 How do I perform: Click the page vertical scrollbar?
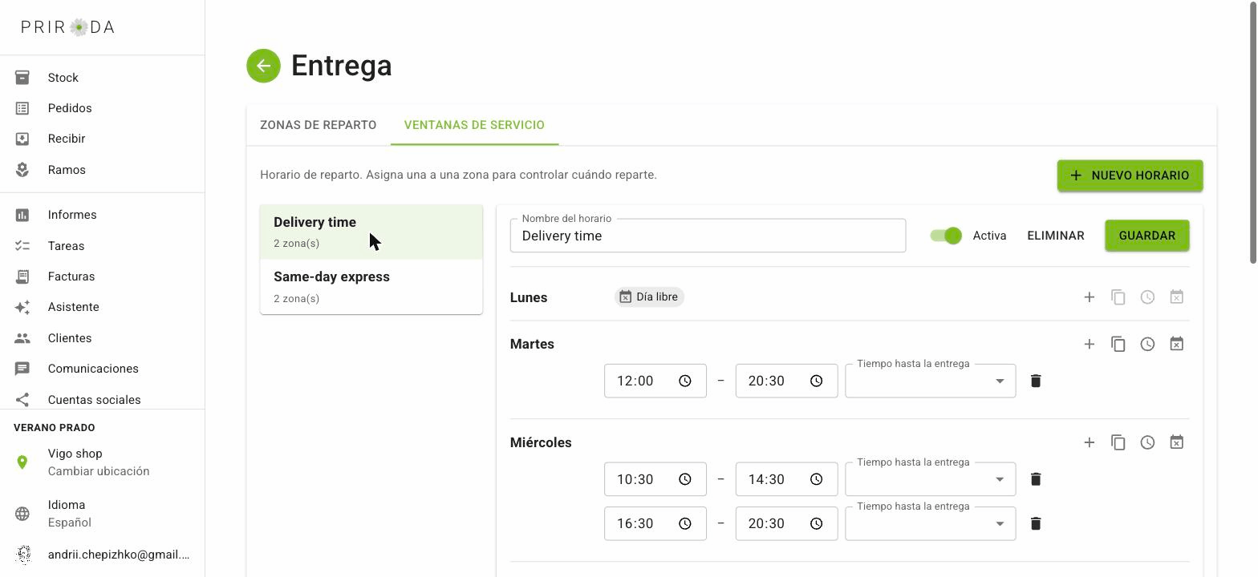tap(1253, 132)
